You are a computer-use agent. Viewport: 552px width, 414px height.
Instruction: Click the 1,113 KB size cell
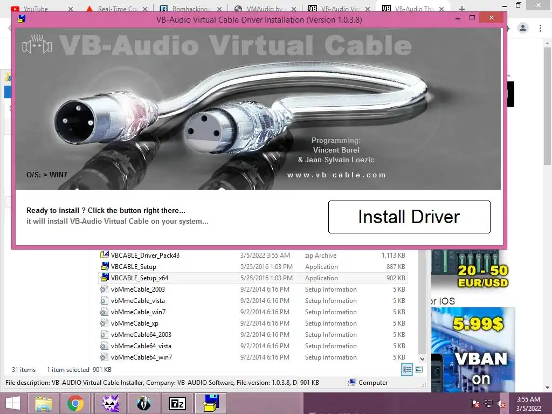point(393,255)
